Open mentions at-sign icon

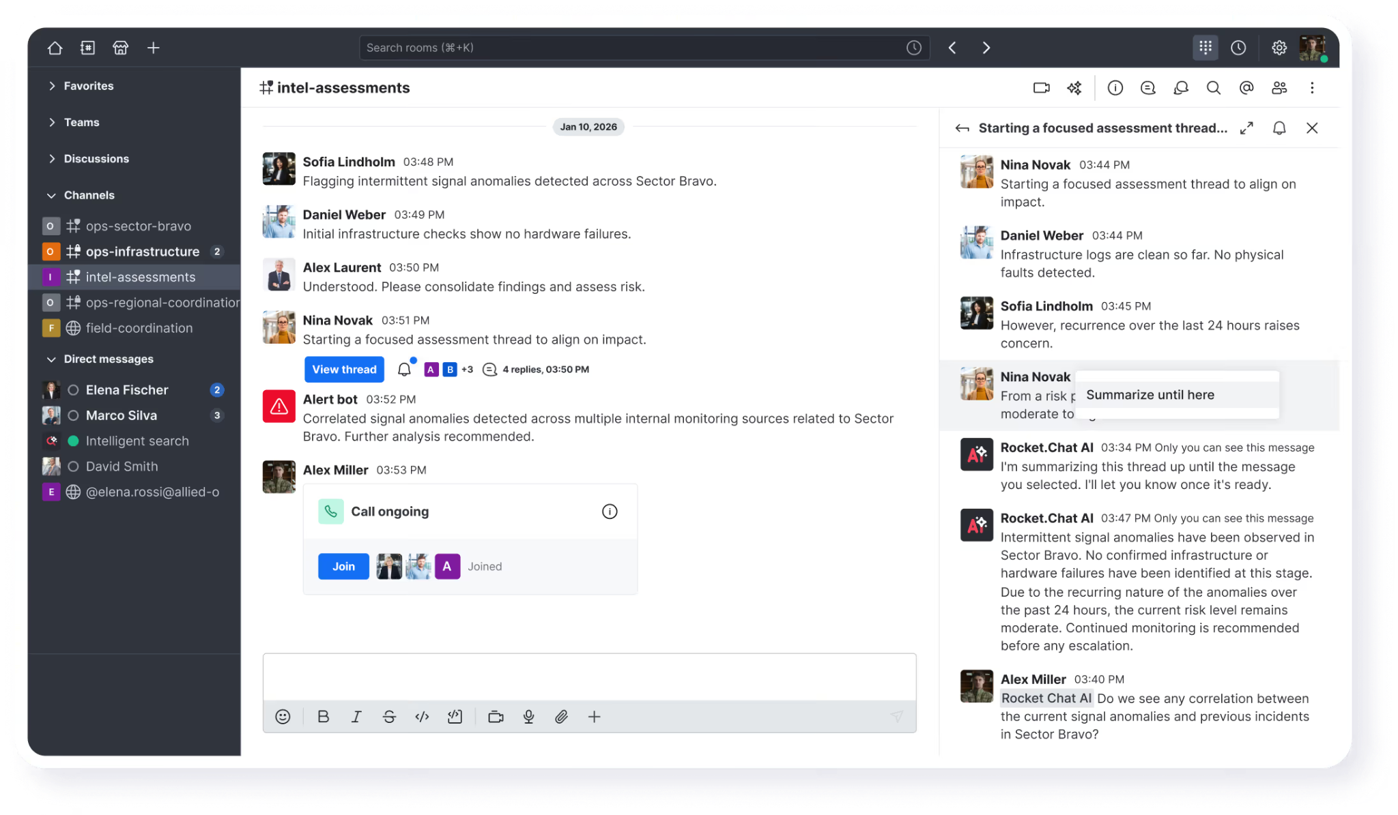click(1246, 87)
